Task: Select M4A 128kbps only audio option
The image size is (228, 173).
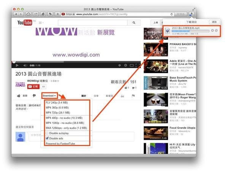Action: (x=67, y=128)
